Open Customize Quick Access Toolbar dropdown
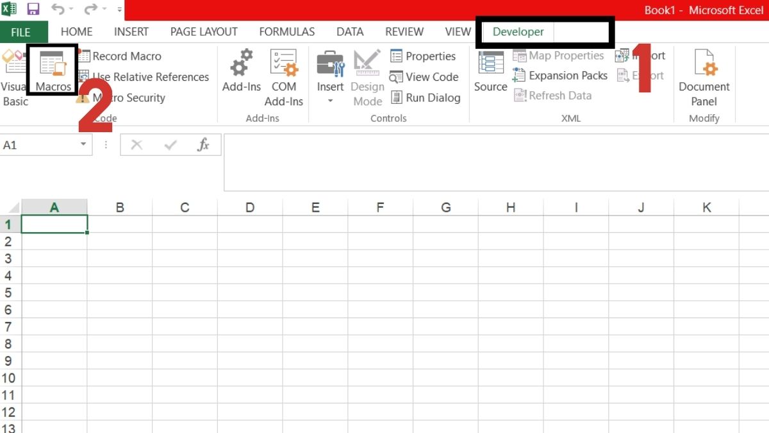This screenshot has width=769, height=433. tap(120, 10)
